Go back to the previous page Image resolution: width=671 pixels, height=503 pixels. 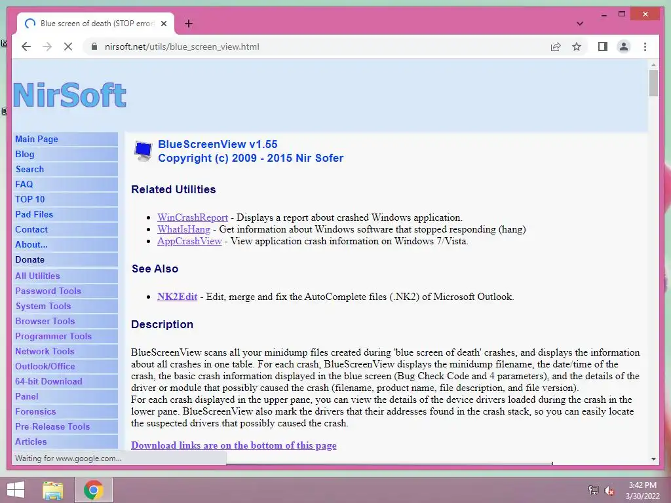click(26, 47)
